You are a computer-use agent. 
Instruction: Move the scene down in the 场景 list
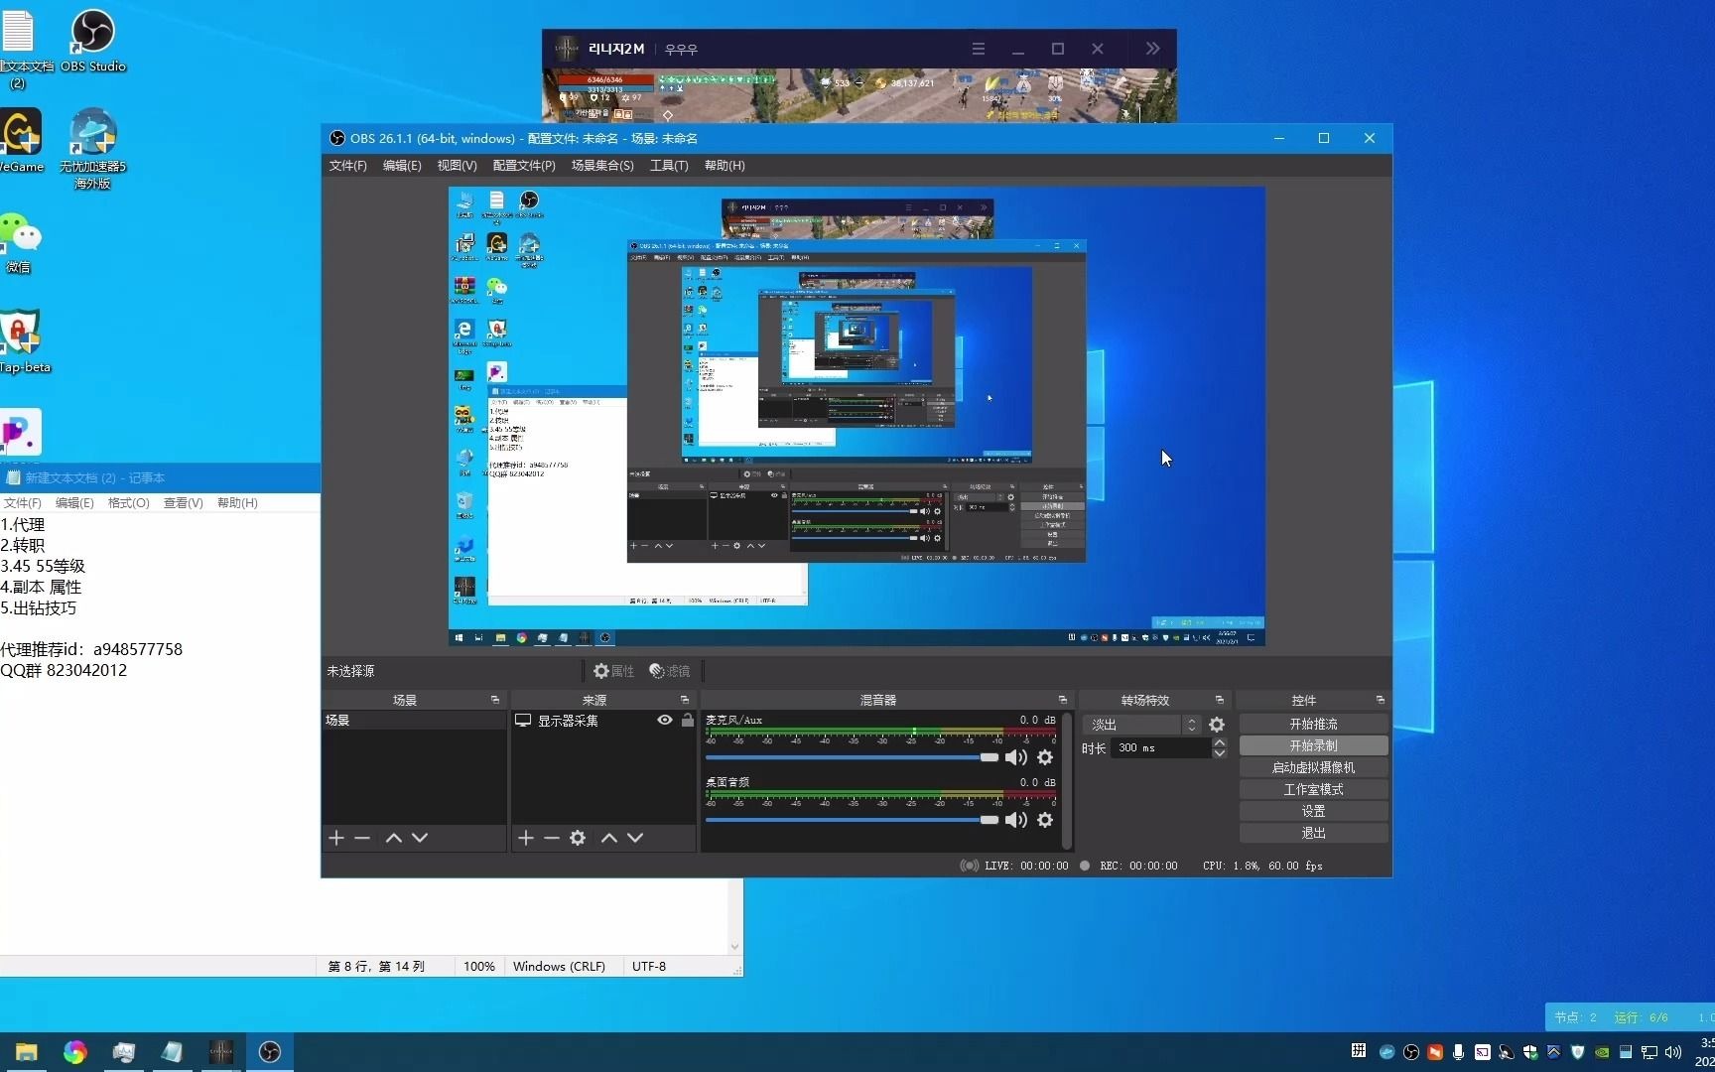click(x=420, y=838)
